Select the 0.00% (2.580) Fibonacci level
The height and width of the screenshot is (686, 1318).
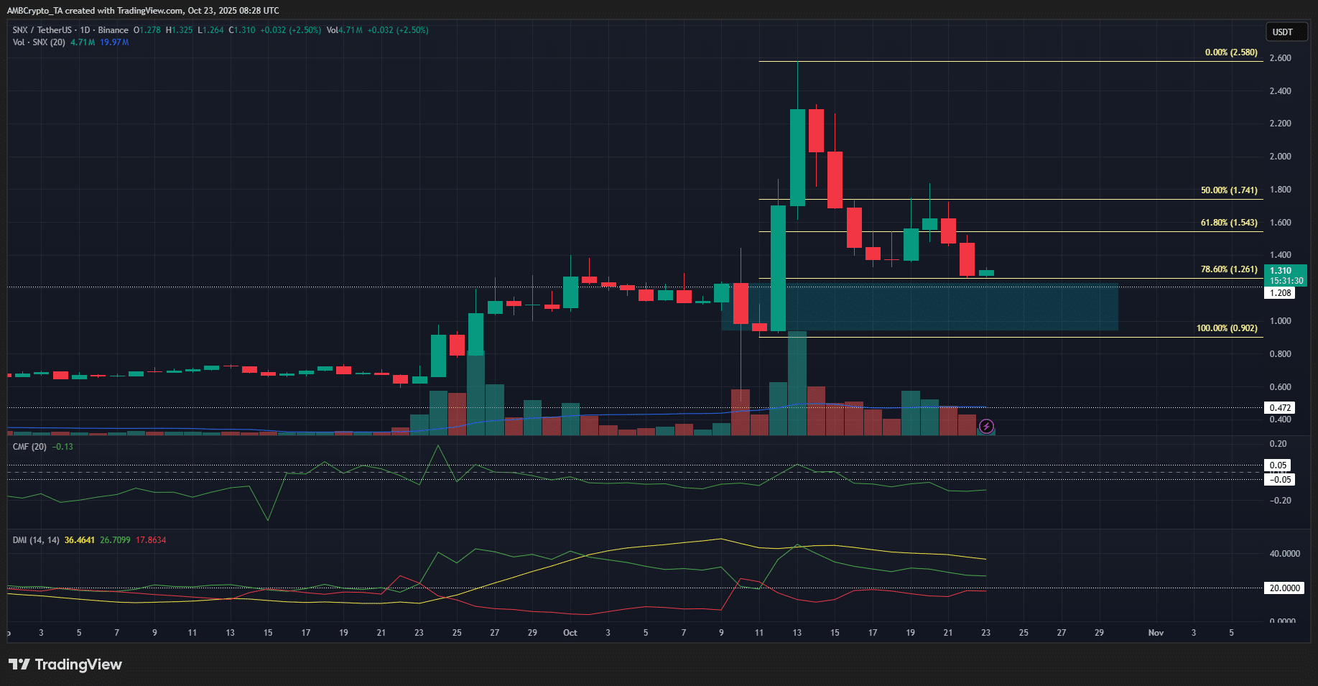click(1230, 52)
